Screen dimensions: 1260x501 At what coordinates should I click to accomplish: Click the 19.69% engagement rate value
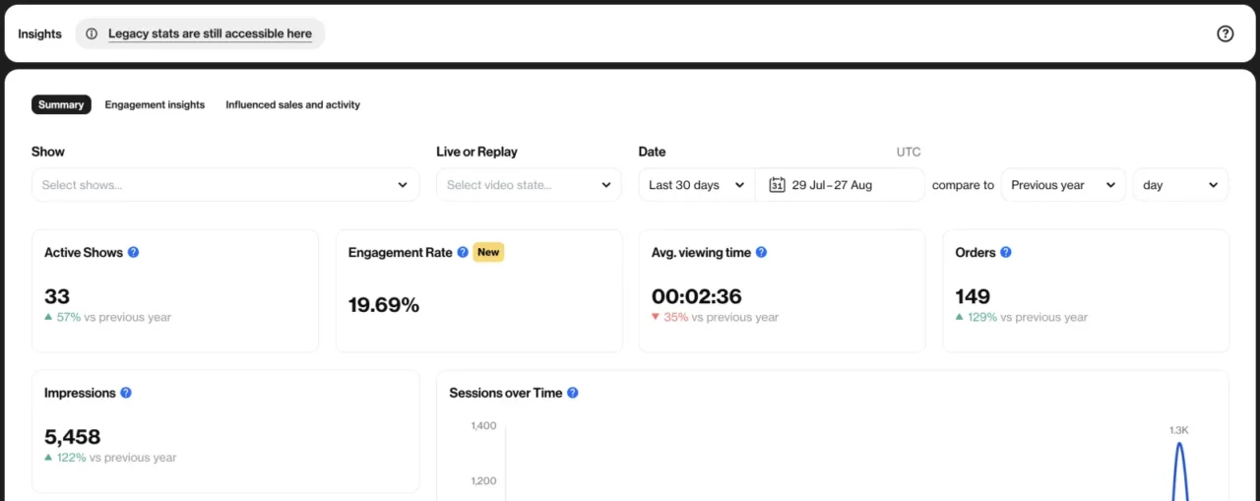[384, 305]
